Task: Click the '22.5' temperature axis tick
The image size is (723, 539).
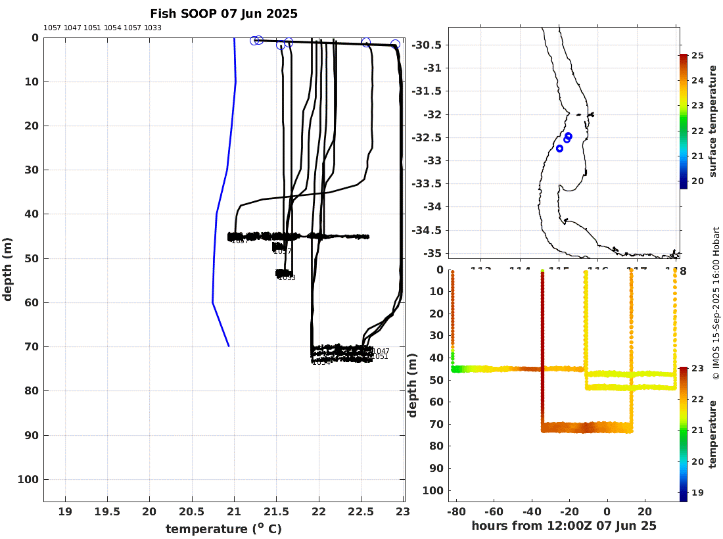Action: (x=361, y=512)
